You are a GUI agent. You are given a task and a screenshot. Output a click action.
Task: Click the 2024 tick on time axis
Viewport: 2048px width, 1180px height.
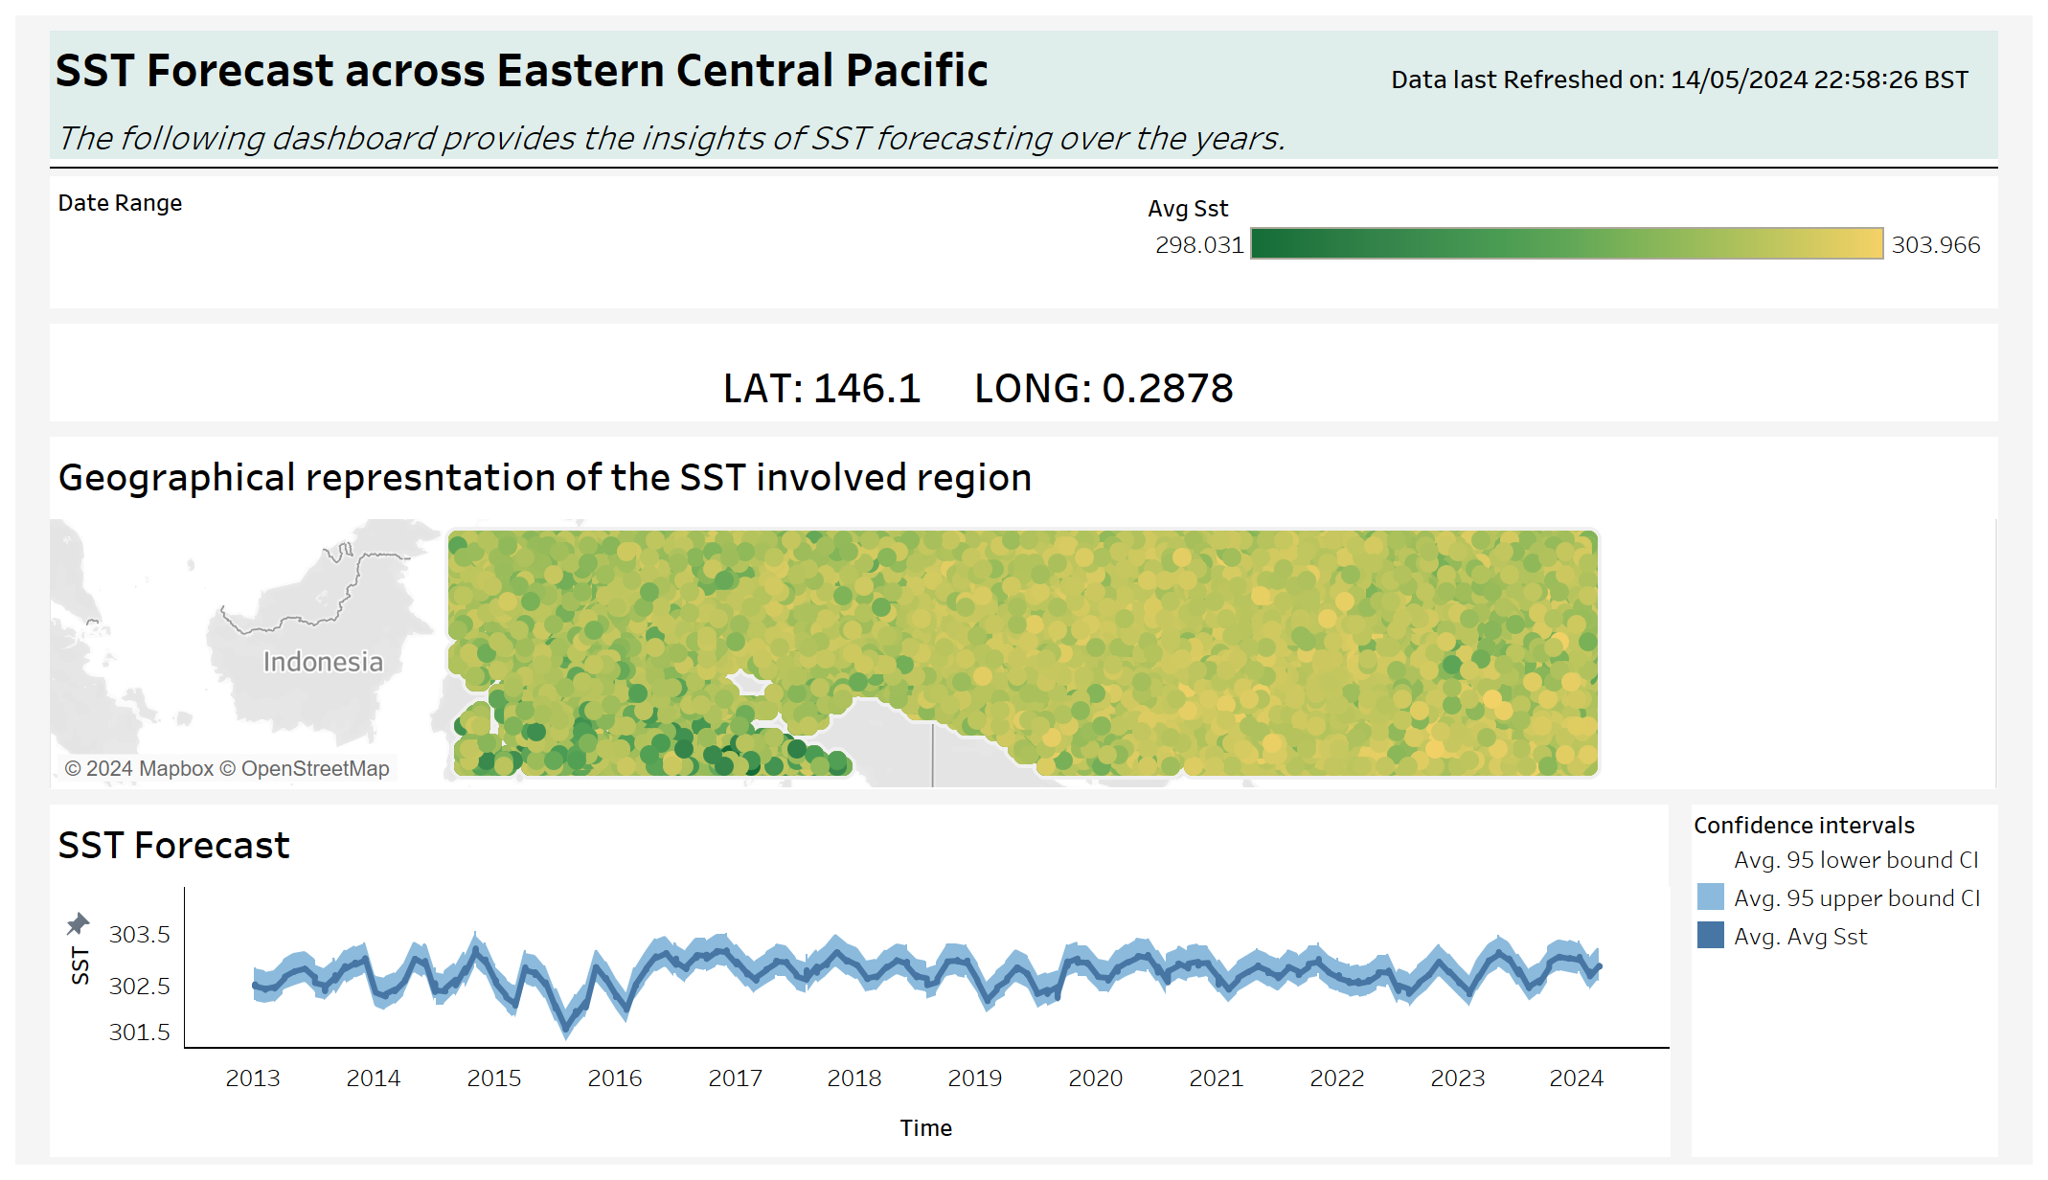[1577, 1078]
